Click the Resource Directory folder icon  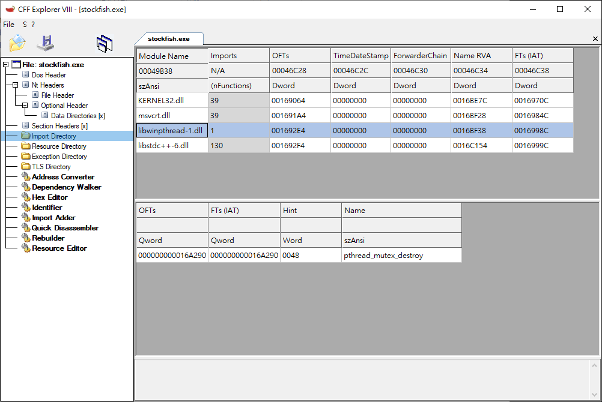click(x=26, y=146)
